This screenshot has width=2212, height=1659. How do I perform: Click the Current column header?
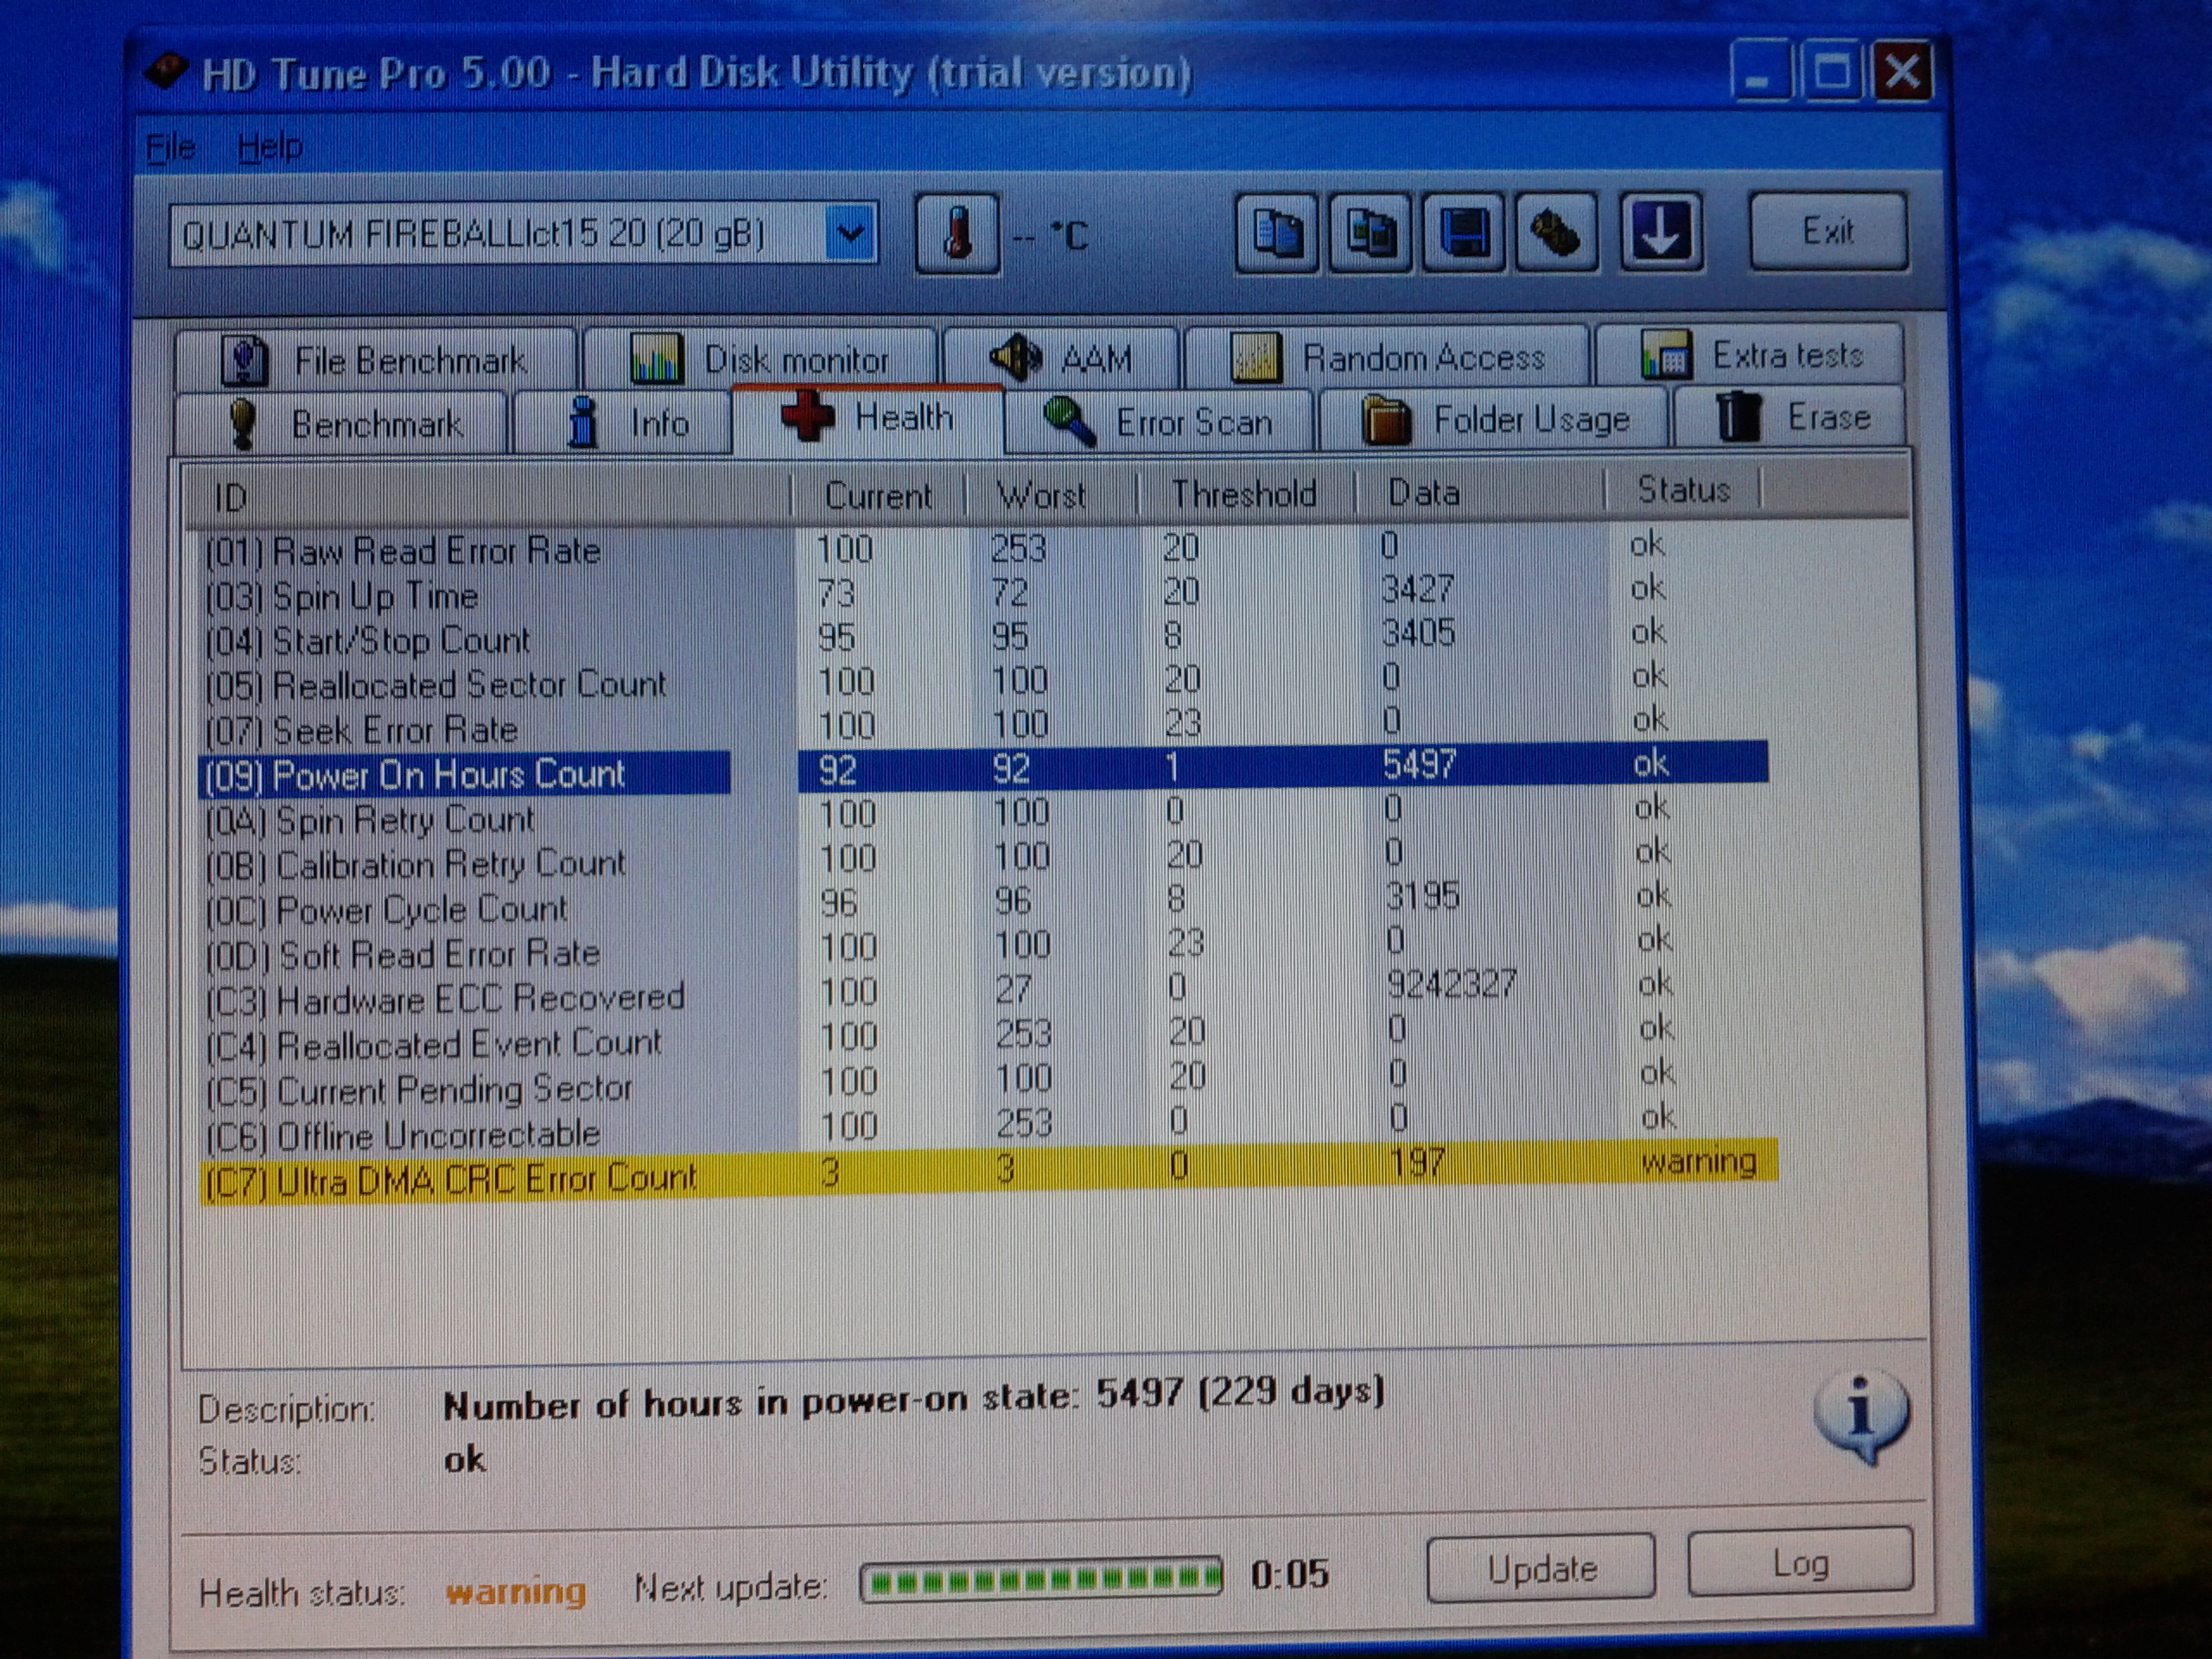click(x=878, y=495)
